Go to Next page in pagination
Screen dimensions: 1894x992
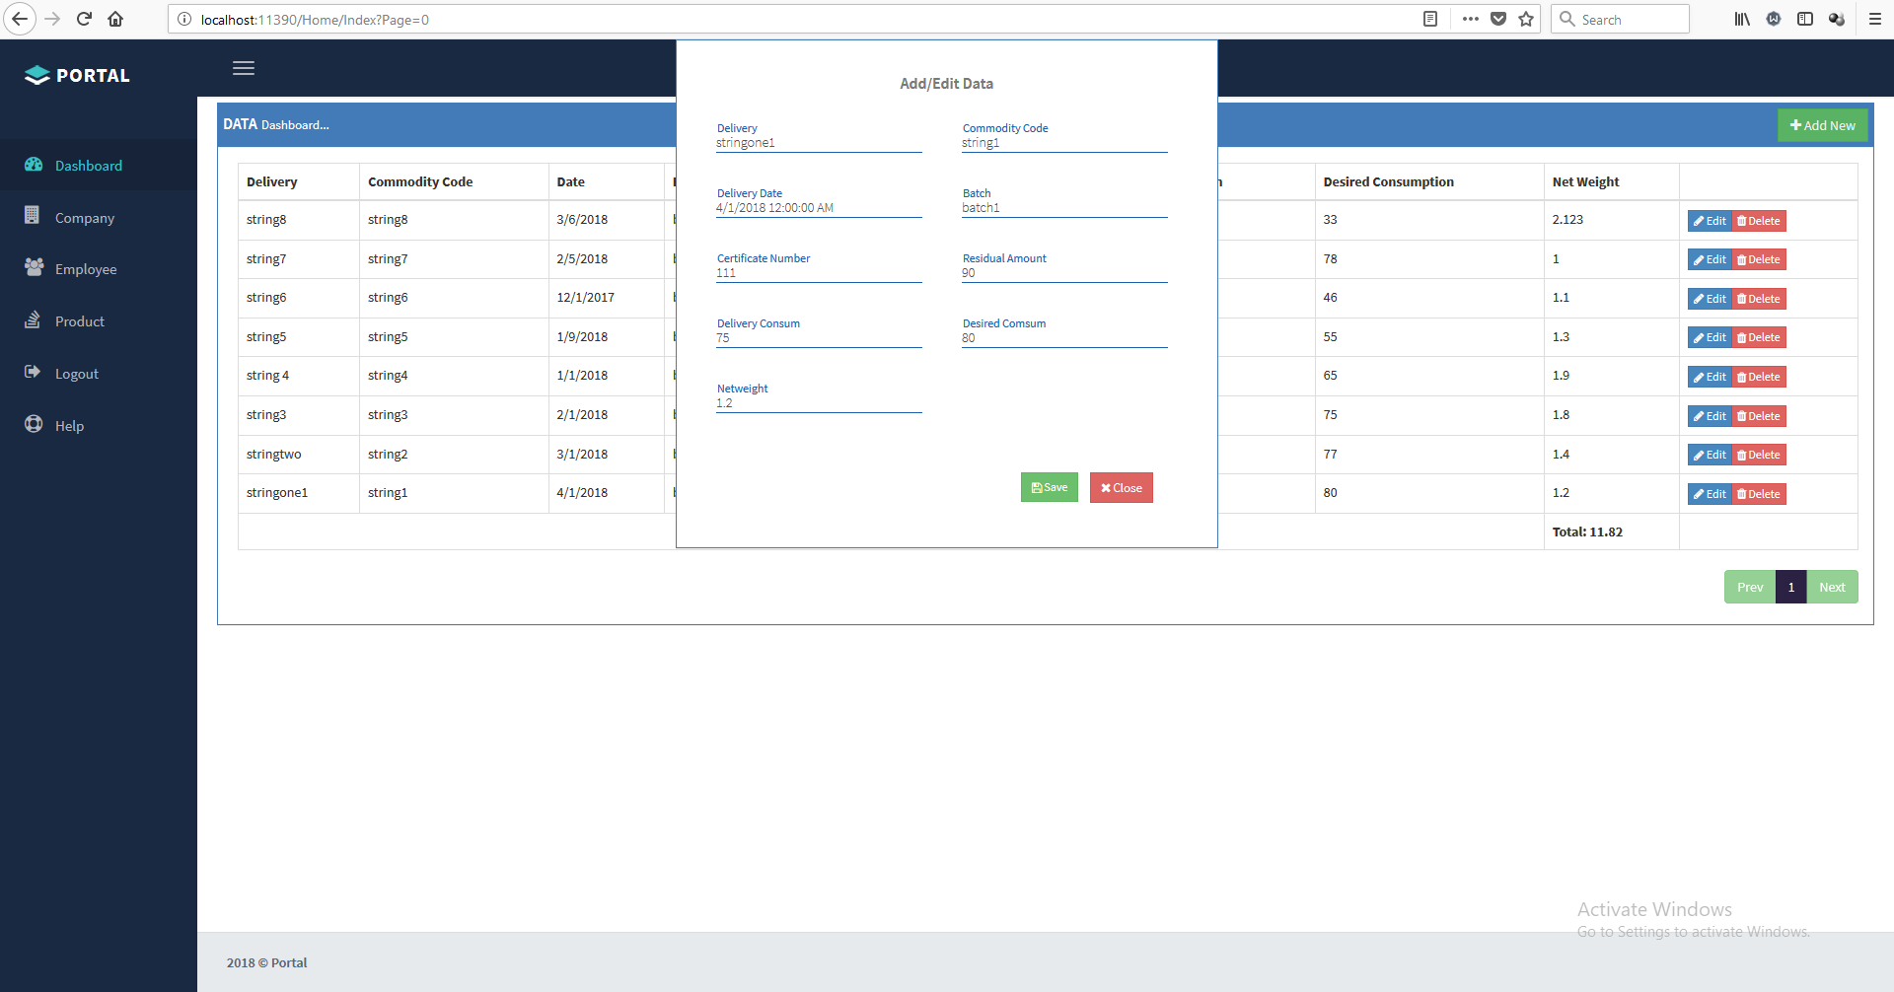coord(1832,587)
